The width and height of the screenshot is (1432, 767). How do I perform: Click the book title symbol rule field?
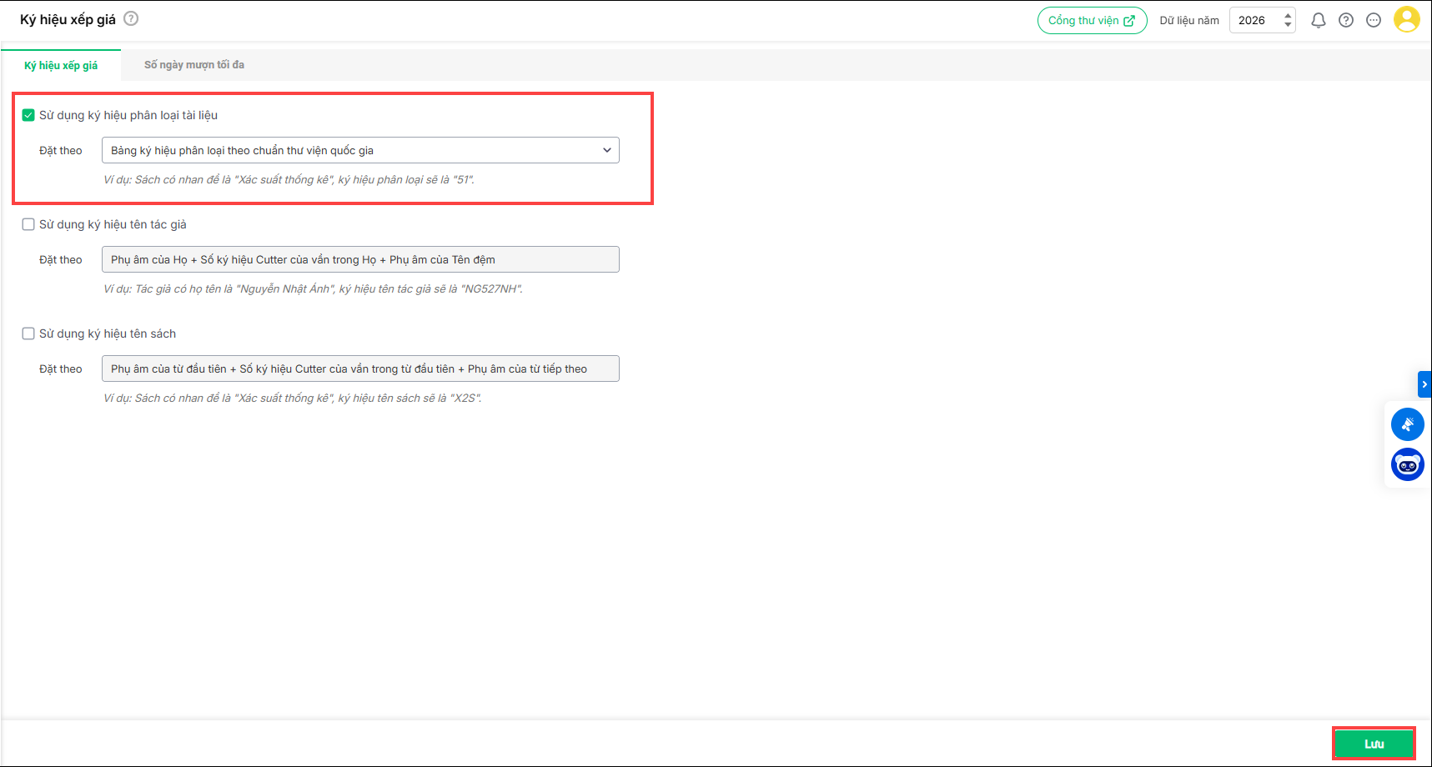tap(360, 368)
